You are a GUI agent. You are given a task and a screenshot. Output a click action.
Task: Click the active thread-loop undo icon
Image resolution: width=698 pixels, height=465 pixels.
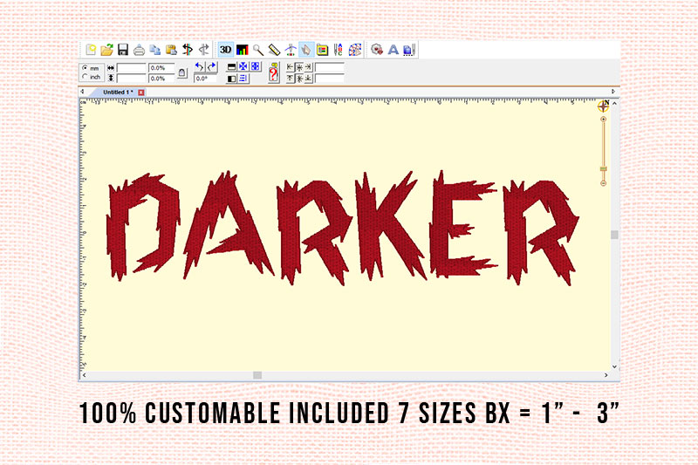[188, 50]
